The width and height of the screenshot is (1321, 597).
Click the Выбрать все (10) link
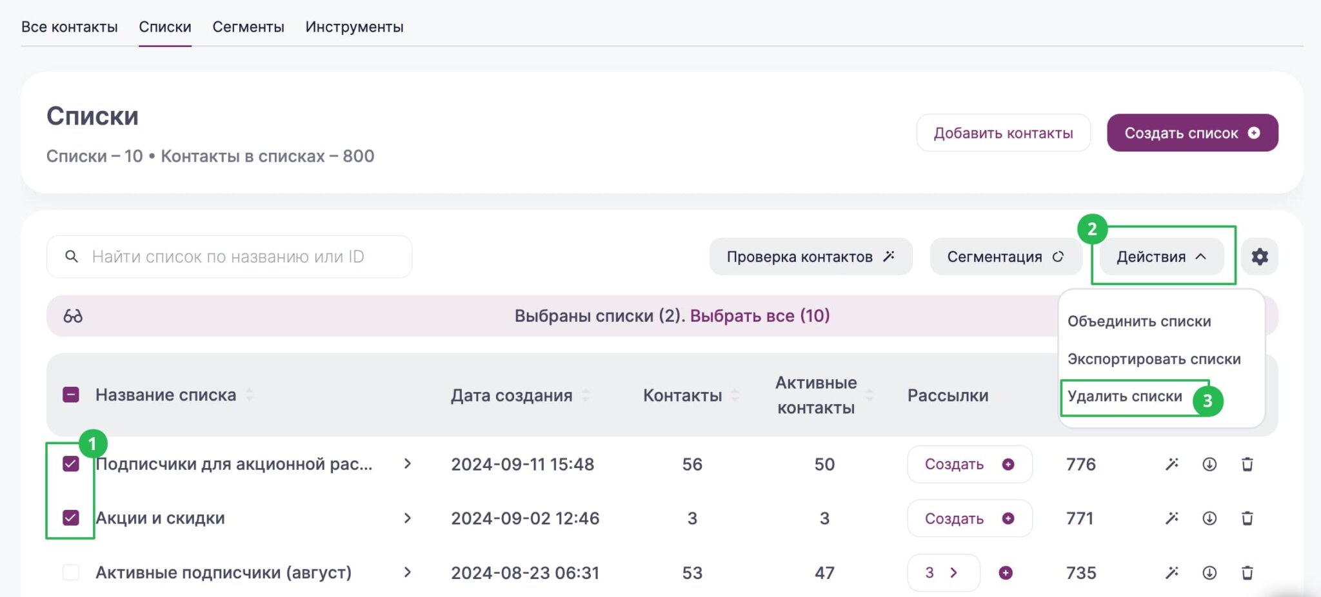[x=760, y=316]
